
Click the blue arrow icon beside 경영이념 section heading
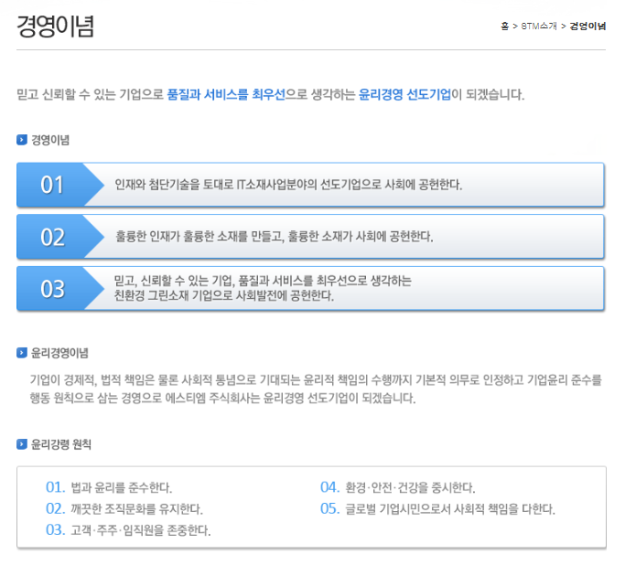coord(22,141)
